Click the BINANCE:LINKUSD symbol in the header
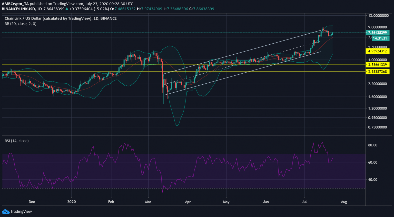The image size is (394, 217). point(18,9)
